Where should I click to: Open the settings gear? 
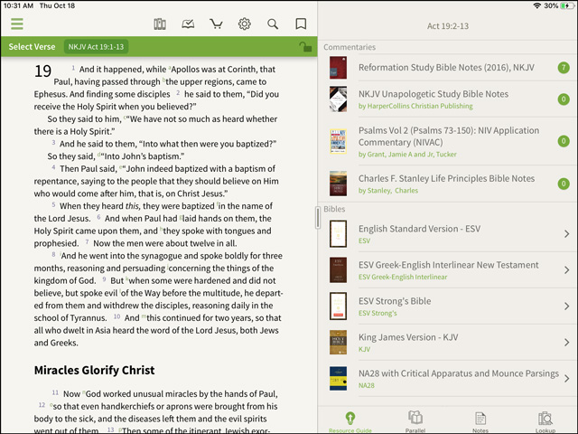click(245, 24)
